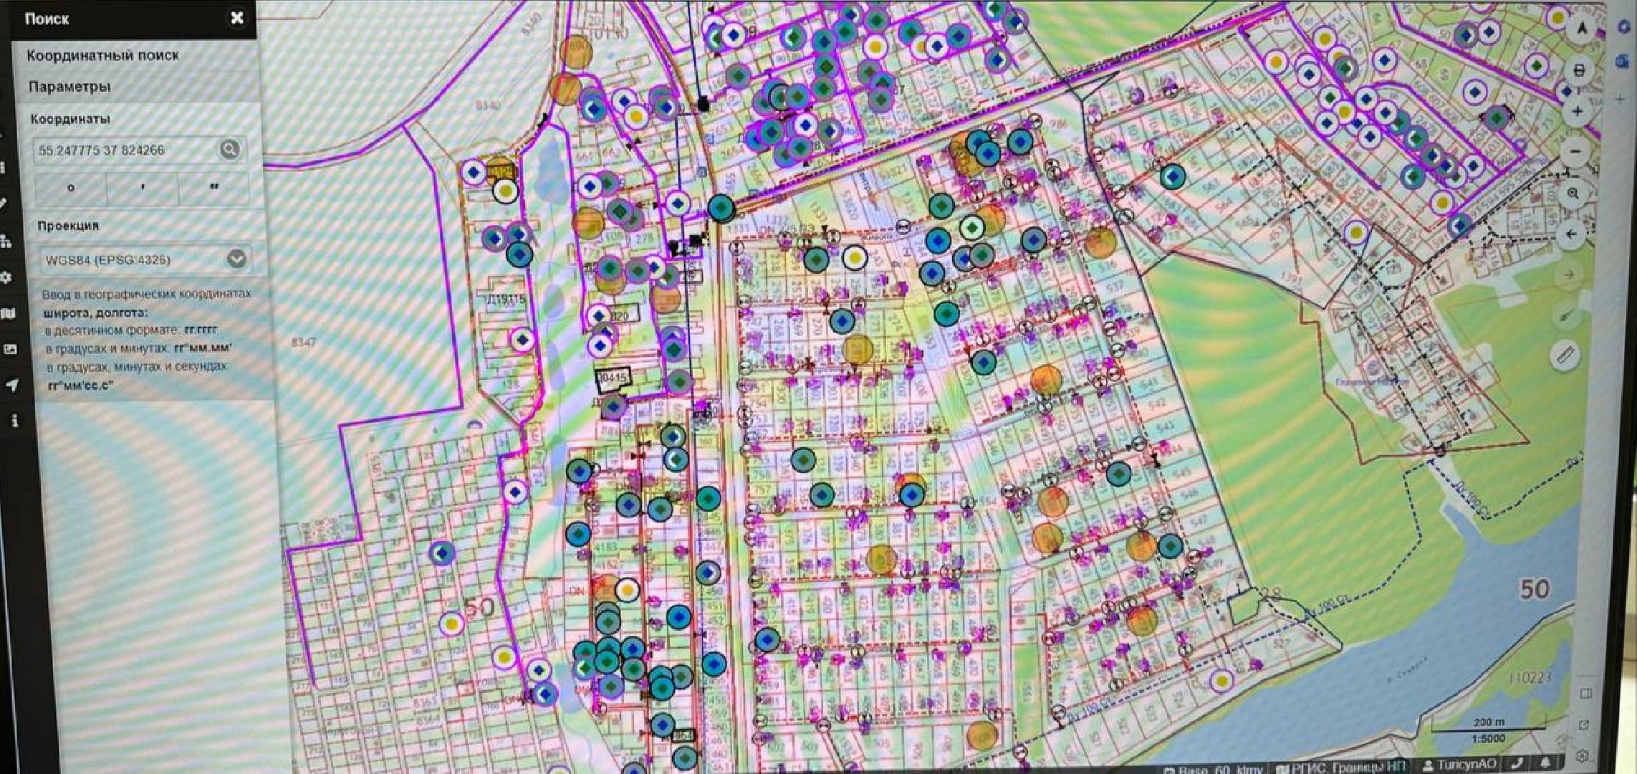Insert degree symbol button

71,188
